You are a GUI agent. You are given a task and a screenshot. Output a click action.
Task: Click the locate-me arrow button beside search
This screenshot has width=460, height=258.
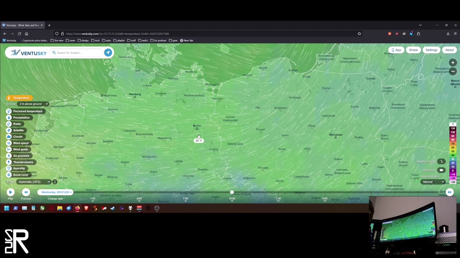click(x=108, y=53)
